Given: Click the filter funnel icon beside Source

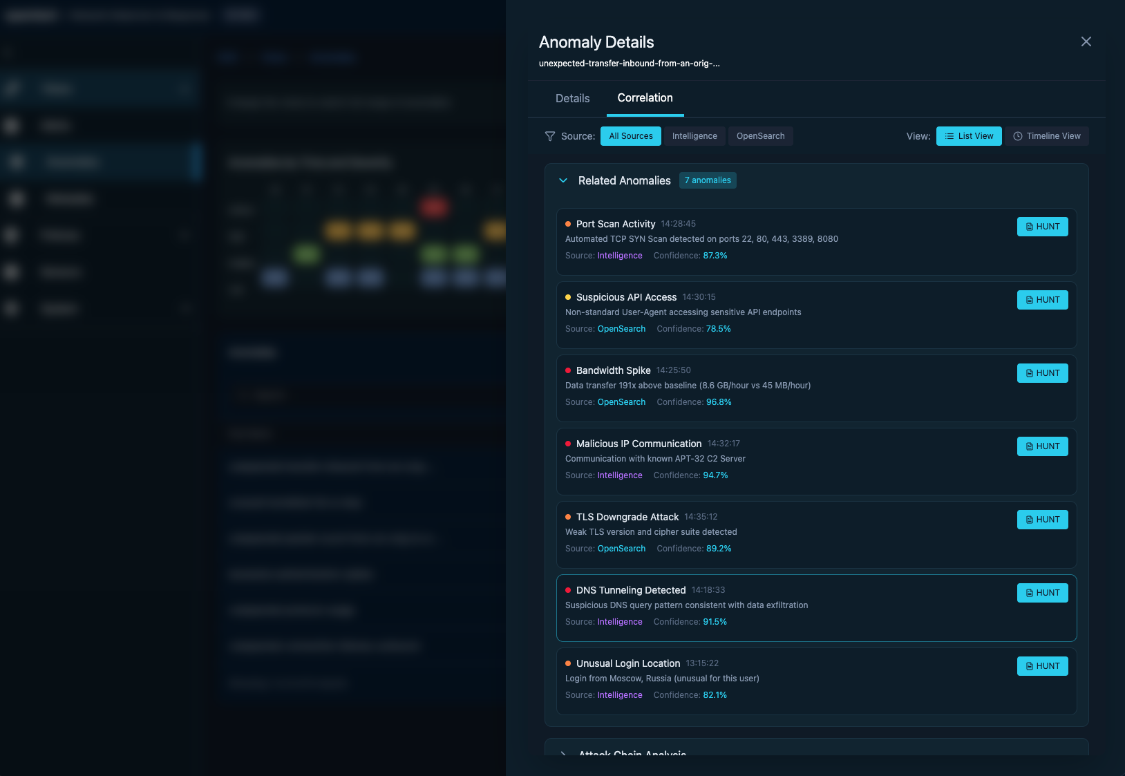Looking at the screenshot, I should point(549,136).
